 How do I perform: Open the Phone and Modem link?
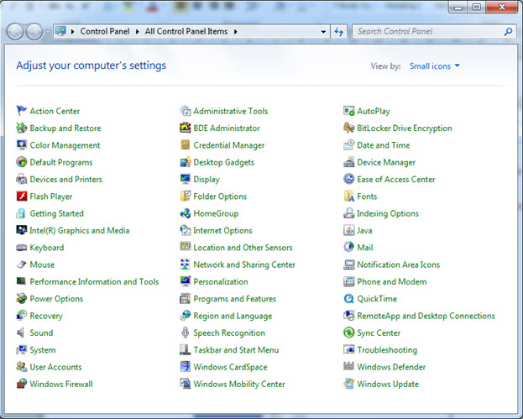pyautogui.click(x=391, y=281)
